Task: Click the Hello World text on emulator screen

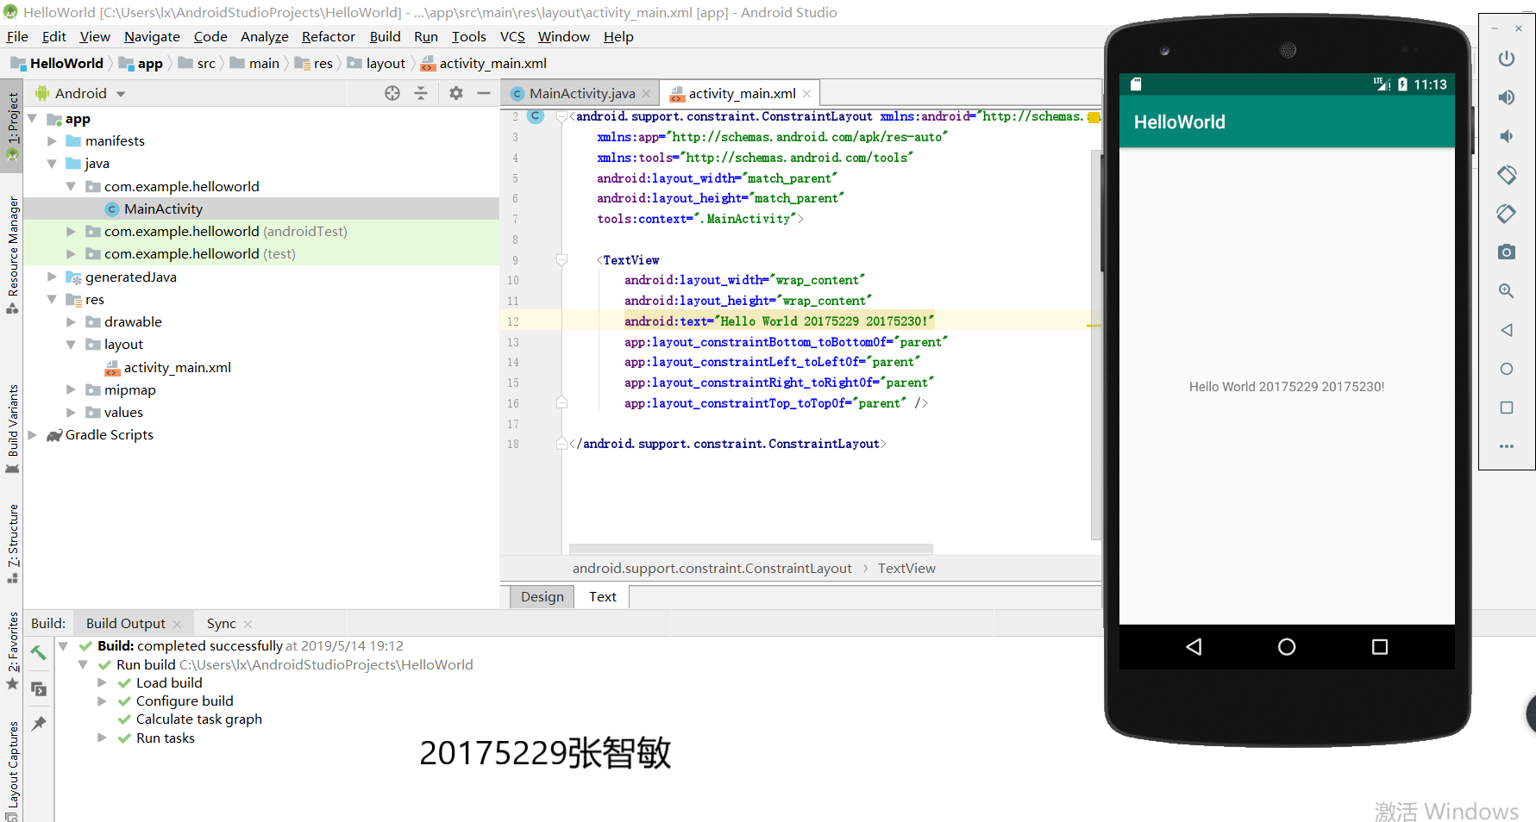Action: pos(1287,387)
